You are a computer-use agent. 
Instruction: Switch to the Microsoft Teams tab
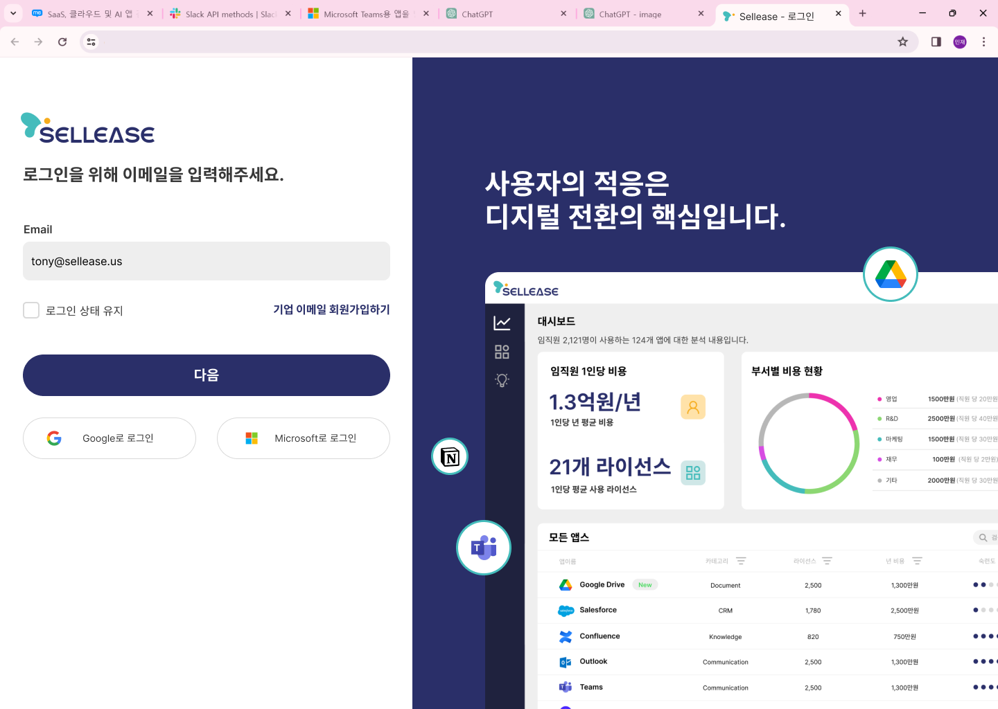(x=368, y=14)
